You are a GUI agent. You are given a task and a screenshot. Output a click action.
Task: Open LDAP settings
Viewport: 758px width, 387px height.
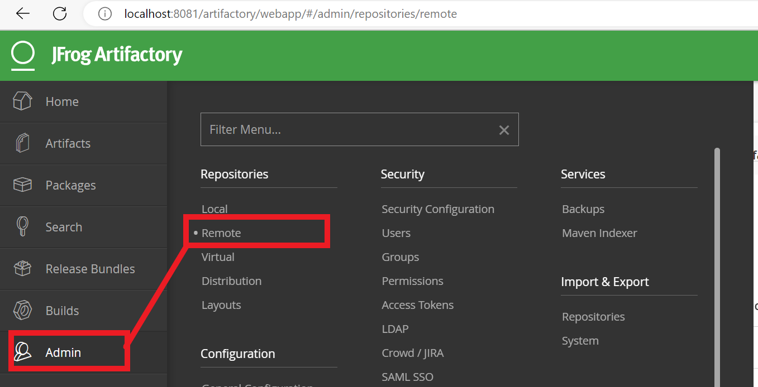point(395,329)
